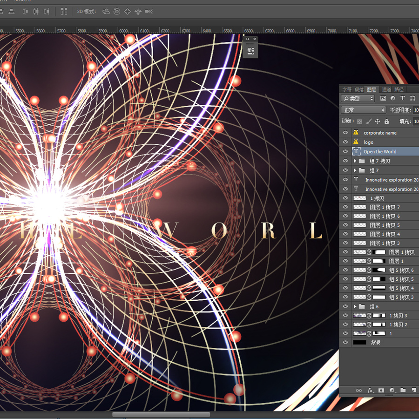
Task: Switch to the 通道 tab
Action: pos(386,89)
